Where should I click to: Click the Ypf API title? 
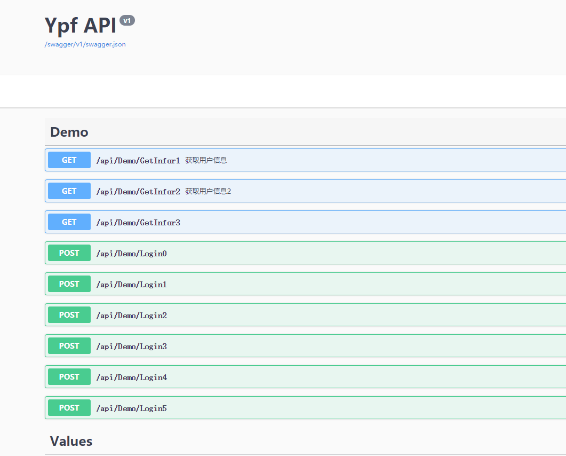(80, 26)
